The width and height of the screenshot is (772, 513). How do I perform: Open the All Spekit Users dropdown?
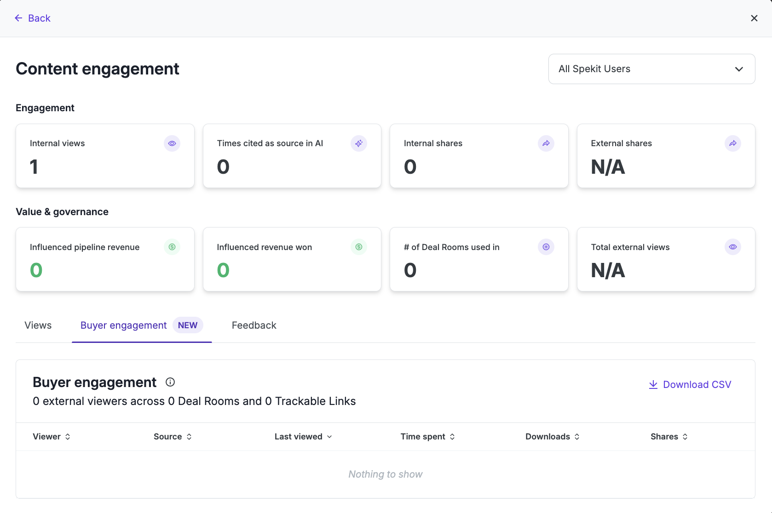point(651,69)
